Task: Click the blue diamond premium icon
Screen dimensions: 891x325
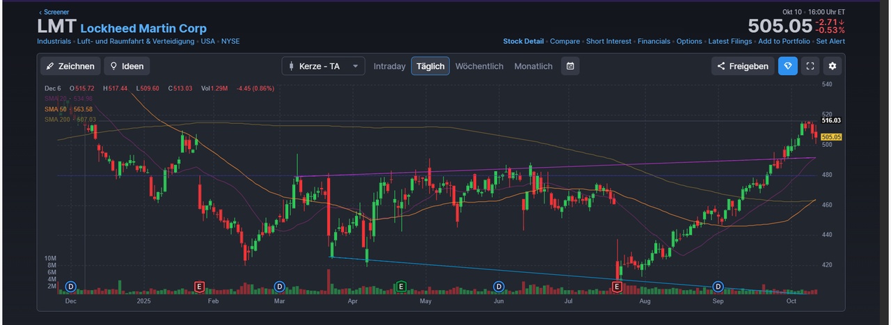Action: click(787, 66)
